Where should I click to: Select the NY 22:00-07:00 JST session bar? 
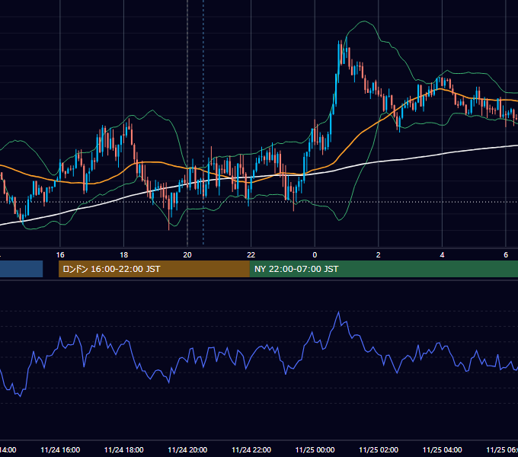click(x=383, y=269)
